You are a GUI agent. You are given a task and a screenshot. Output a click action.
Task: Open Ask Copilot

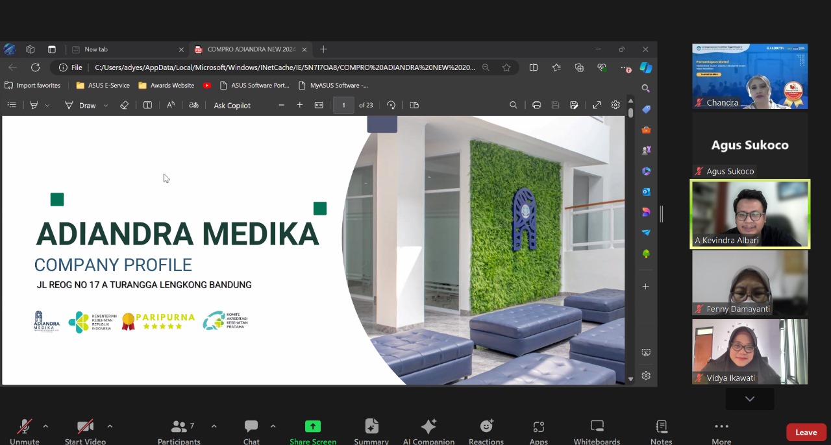232,105
